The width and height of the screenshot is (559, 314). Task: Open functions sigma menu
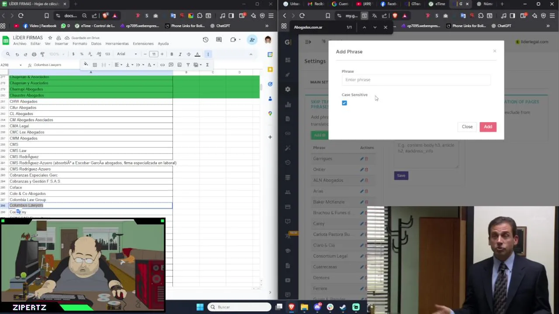[207, 65]
